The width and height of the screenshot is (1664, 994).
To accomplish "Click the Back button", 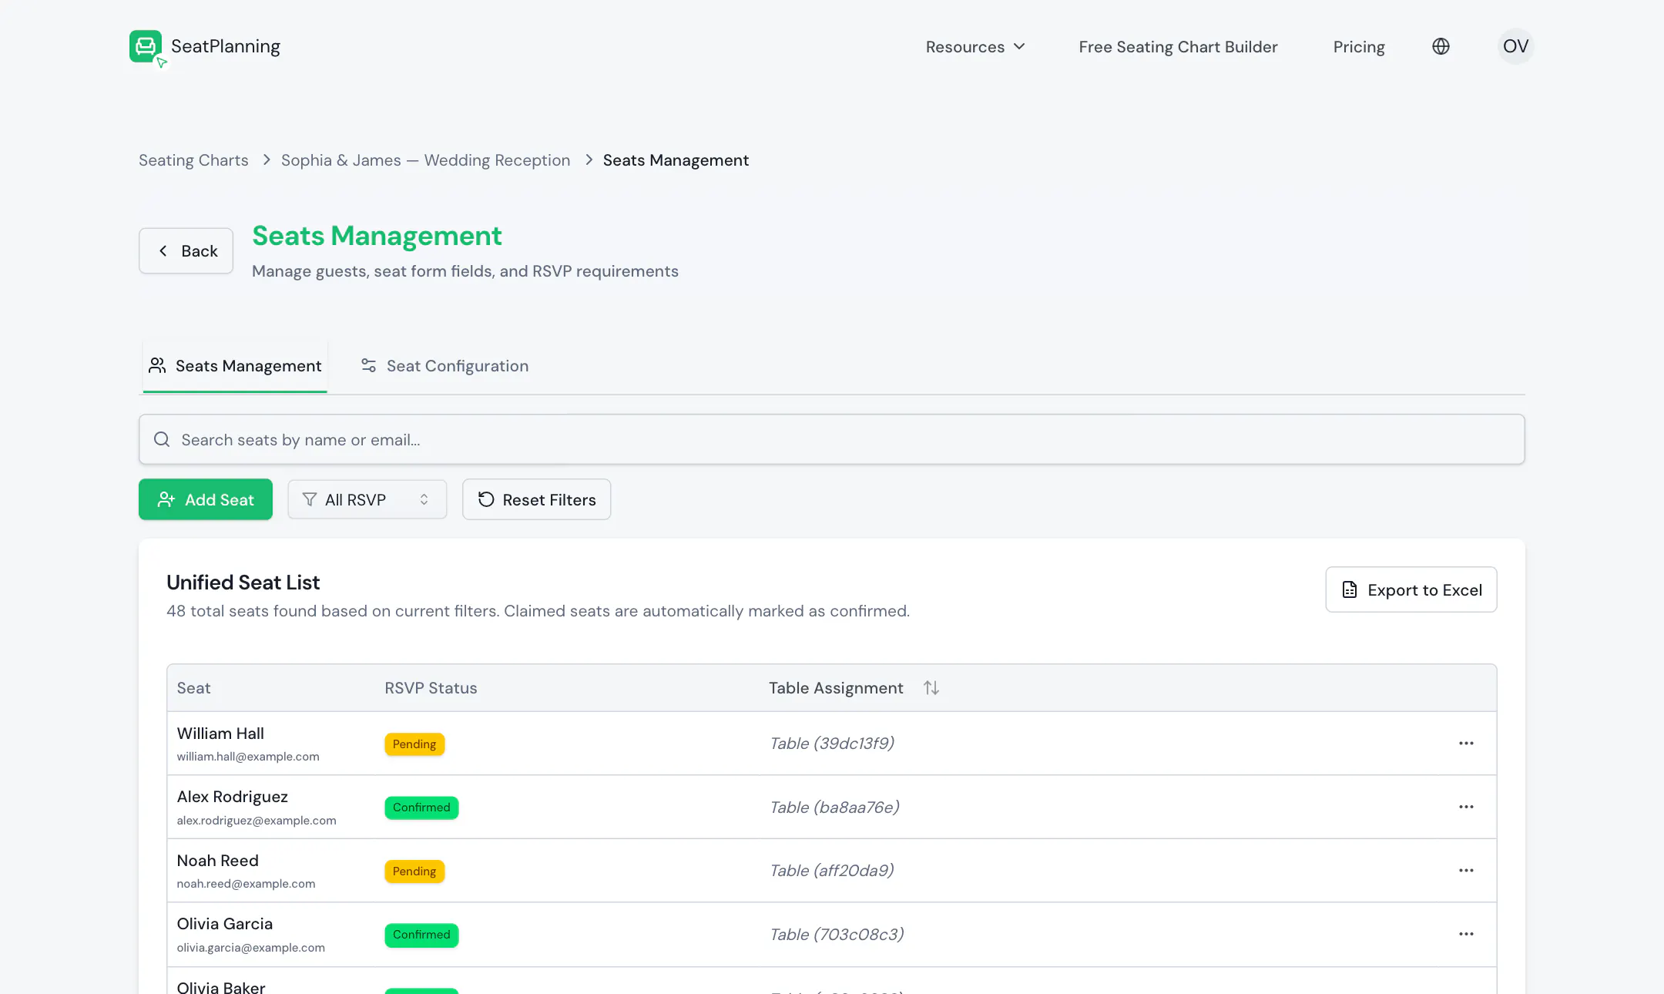I will point(186,250).
